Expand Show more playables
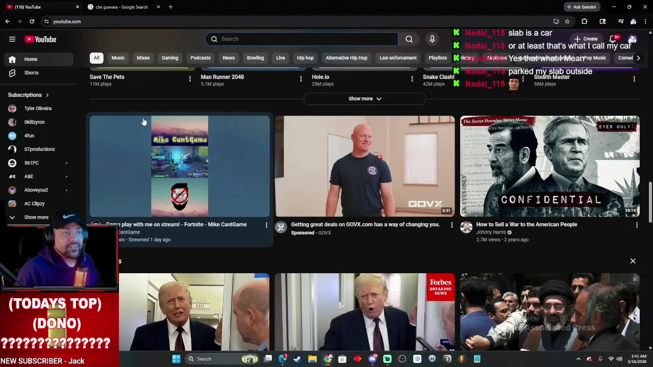 [365, 98]
